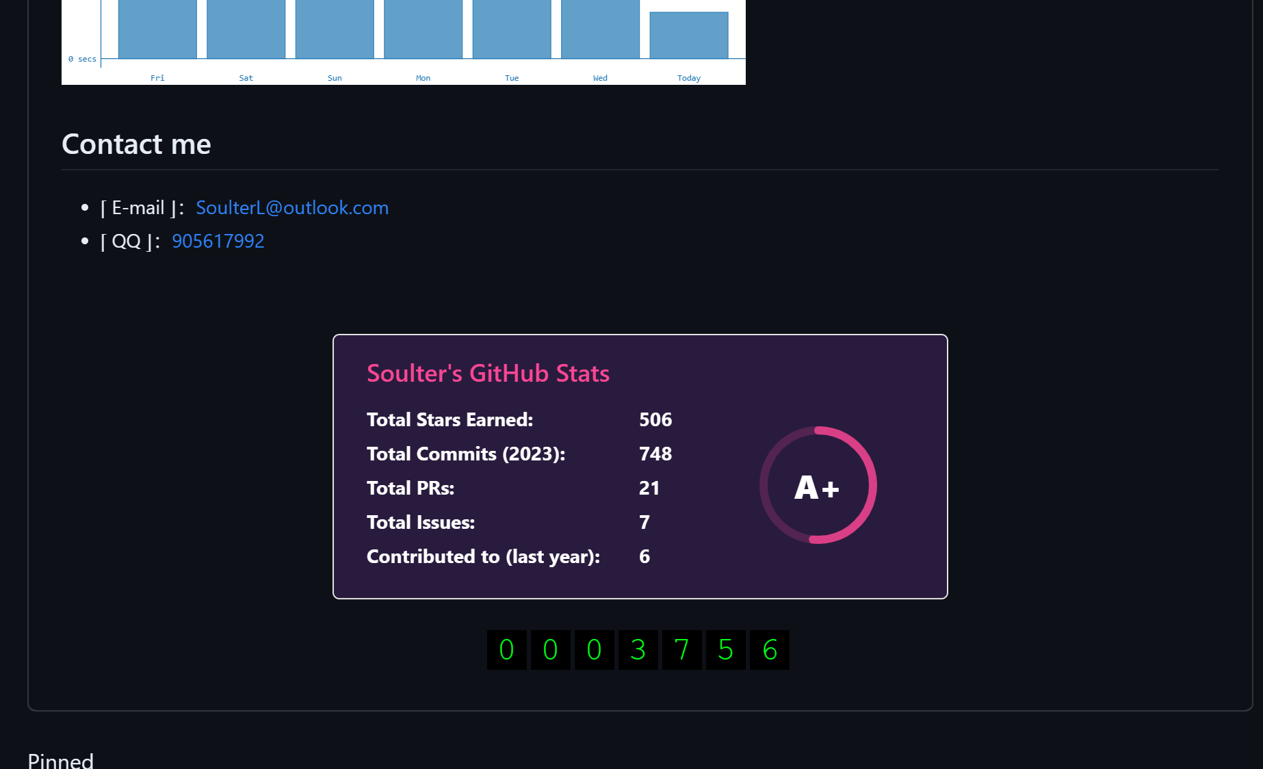This screenshot has width=1263, height=769.
Task: Click the Saturday bar on the graph
Action: point(246,29)
